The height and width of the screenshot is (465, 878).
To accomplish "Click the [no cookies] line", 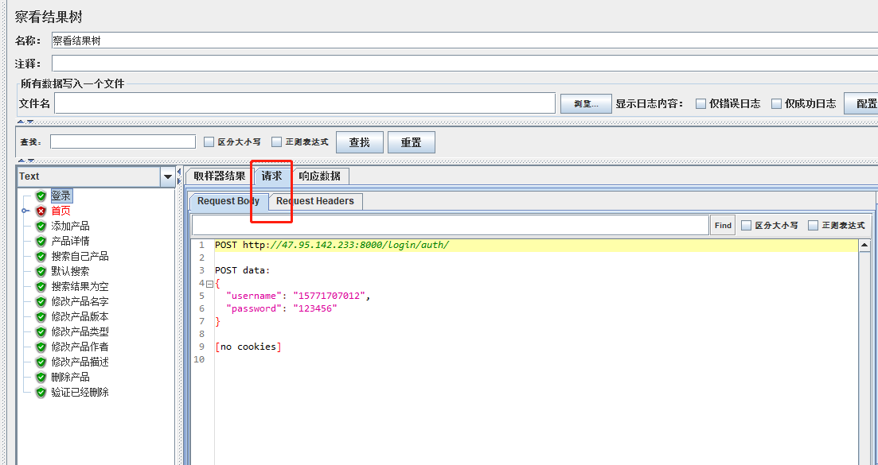I will pyautogui.click(x=248, y=347).
